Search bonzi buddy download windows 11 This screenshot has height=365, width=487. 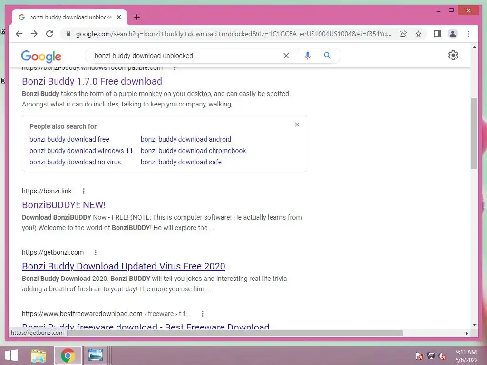click(x=81, y=151)
